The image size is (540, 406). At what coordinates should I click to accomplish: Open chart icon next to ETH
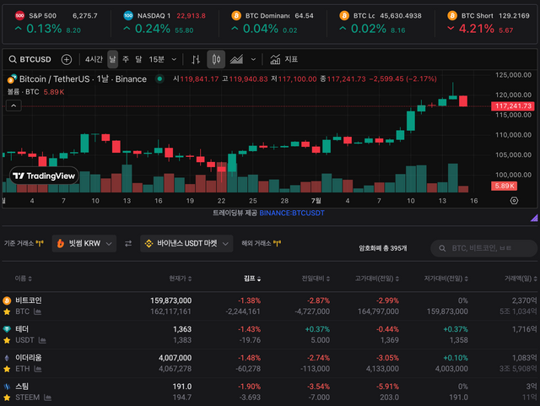tap(38, 369)
